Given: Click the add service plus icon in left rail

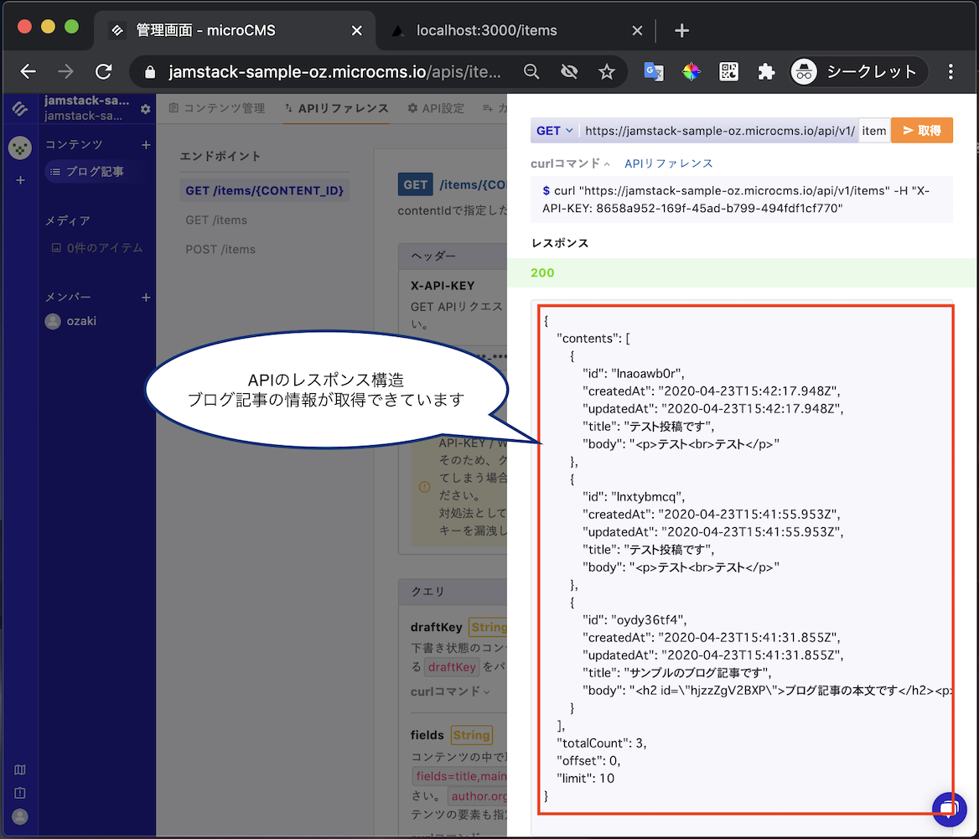Looking at the screenshot, I should click(x=20, y=180).
